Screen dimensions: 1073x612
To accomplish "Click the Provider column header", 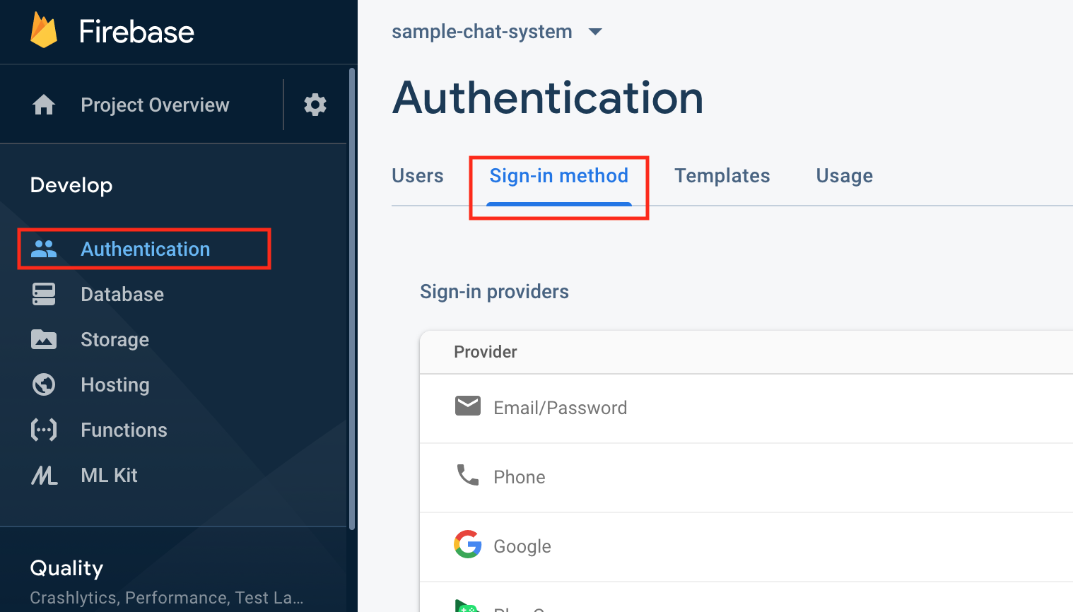I will (486, 352).
